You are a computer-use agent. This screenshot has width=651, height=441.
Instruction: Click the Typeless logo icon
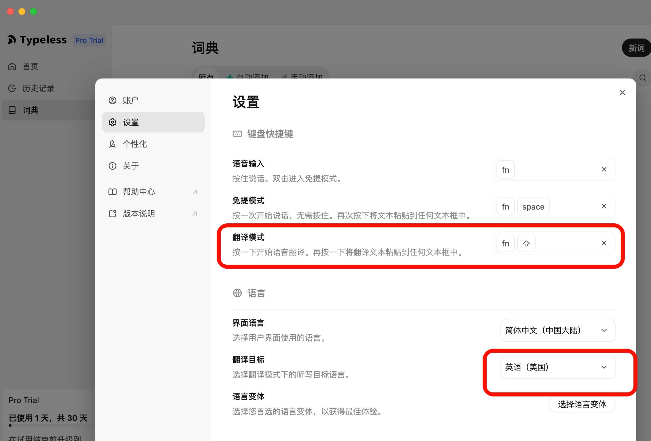point(12,40)
